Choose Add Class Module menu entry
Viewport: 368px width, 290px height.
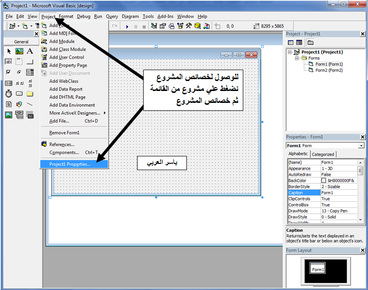coord(74,49)
